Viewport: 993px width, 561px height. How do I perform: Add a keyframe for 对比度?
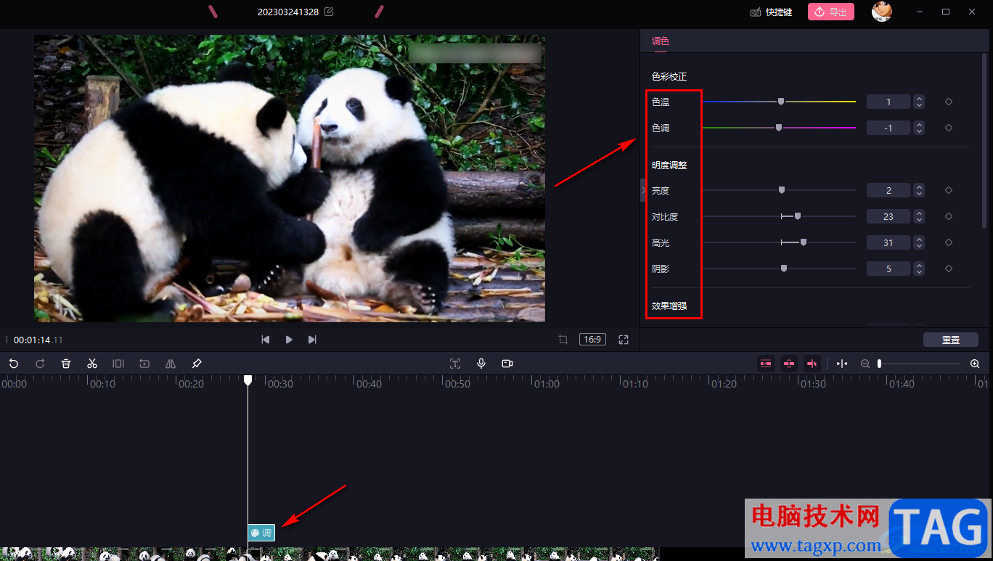pos(949,216)
